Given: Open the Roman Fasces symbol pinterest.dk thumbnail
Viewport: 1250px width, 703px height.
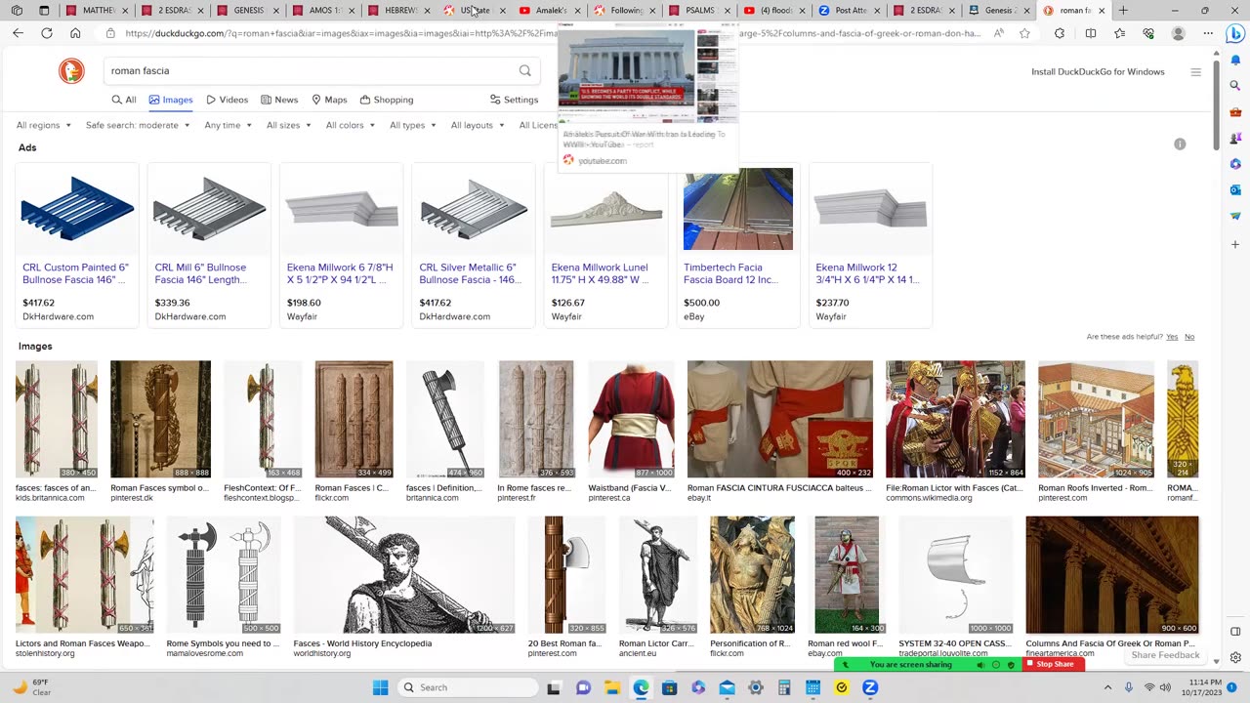Looking at the screenshot, I should pyautogui.click(x=160, y=419).
